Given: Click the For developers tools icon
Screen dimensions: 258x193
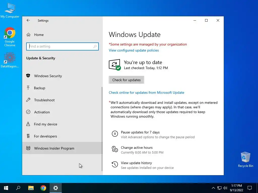Looking at the screenshot, I should (28, 136).
